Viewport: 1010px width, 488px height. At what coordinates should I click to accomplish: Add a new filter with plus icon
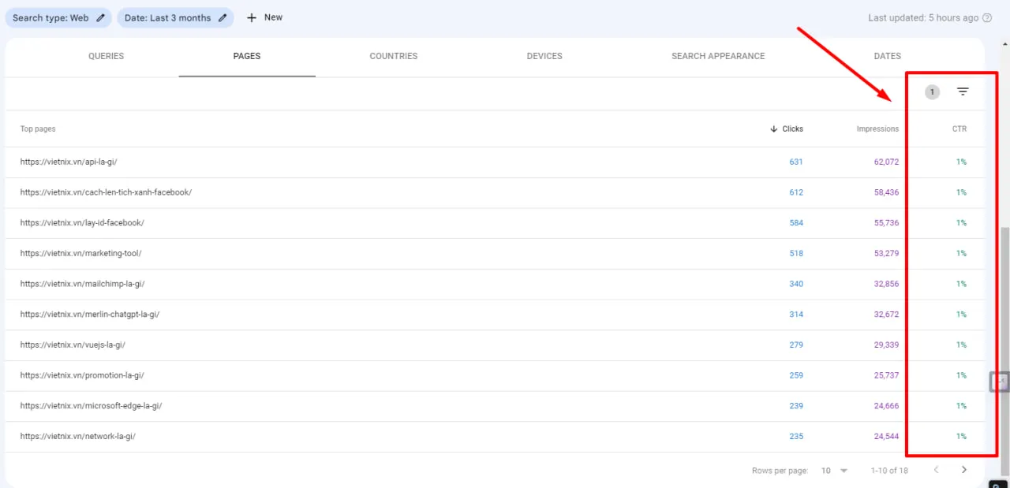tap(264, 17)
